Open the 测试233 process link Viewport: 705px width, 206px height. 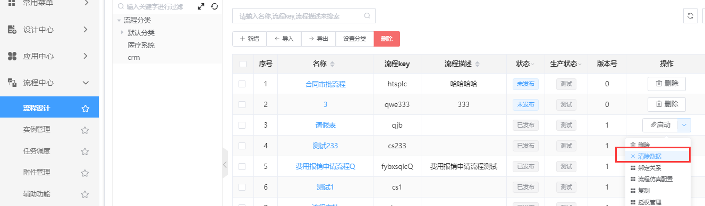tap(325, 146)
